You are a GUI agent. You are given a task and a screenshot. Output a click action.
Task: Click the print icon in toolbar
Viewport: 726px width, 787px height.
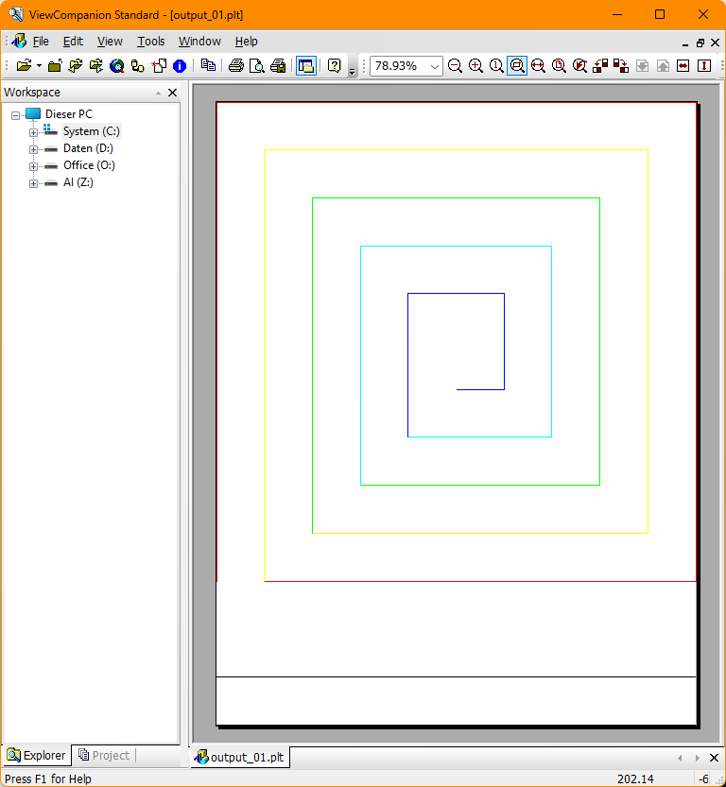[x=236, y=66]
